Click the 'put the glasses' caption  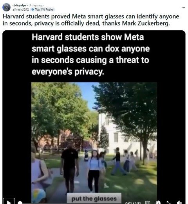(x=94, y=198)
